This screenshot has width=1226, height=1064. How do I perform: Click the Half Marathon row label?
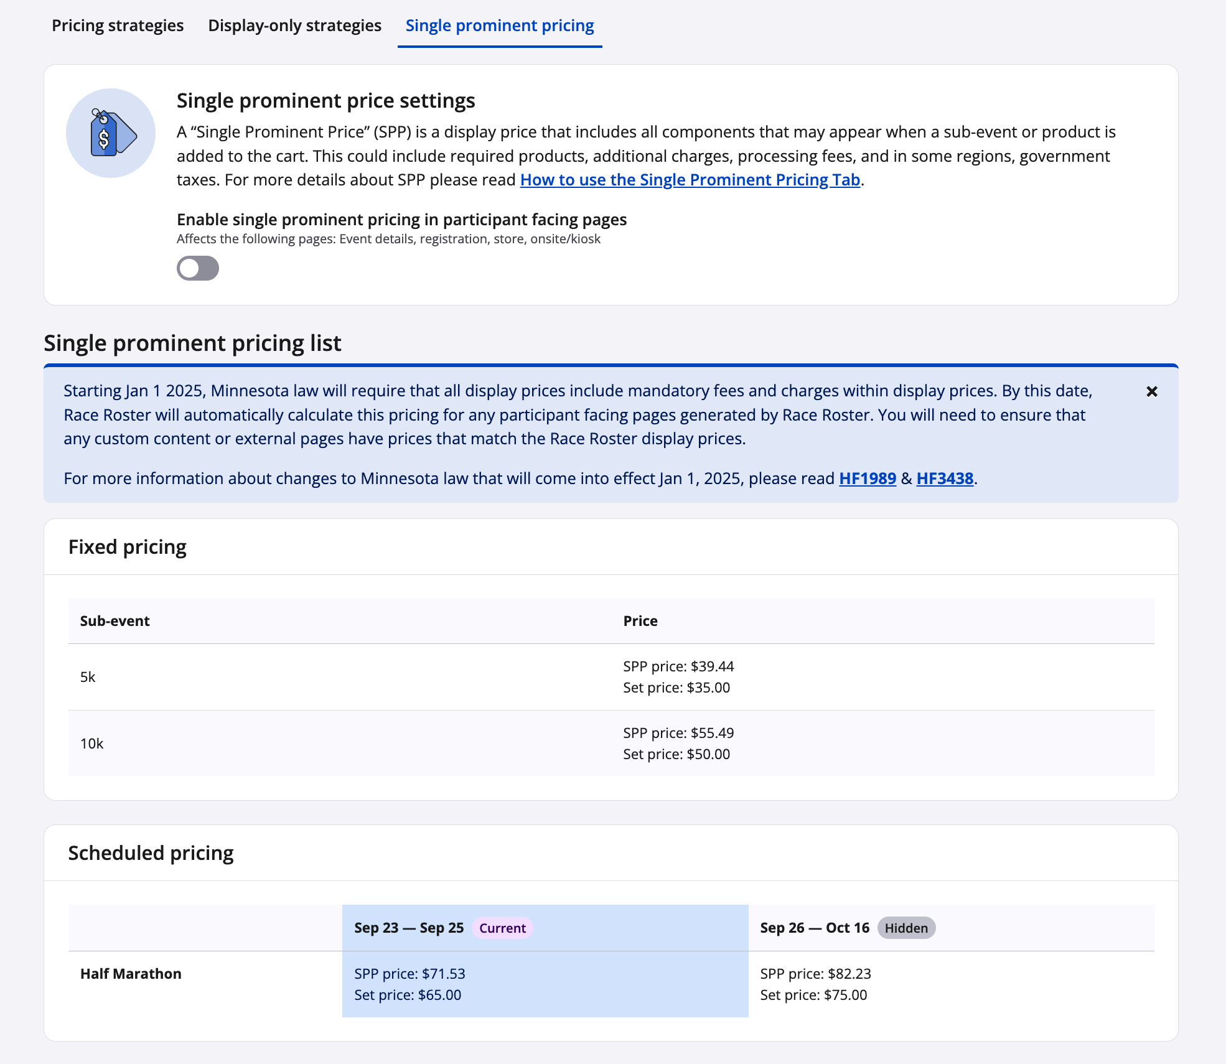point(131,974)
